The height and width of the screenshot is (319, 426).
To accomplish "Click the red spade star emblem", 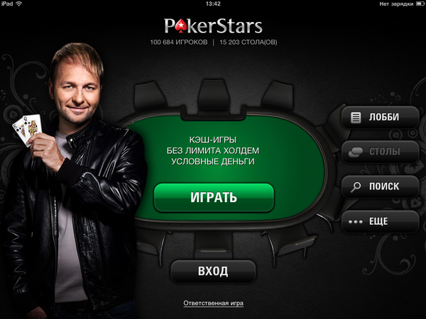I will [x=180, y=27].
